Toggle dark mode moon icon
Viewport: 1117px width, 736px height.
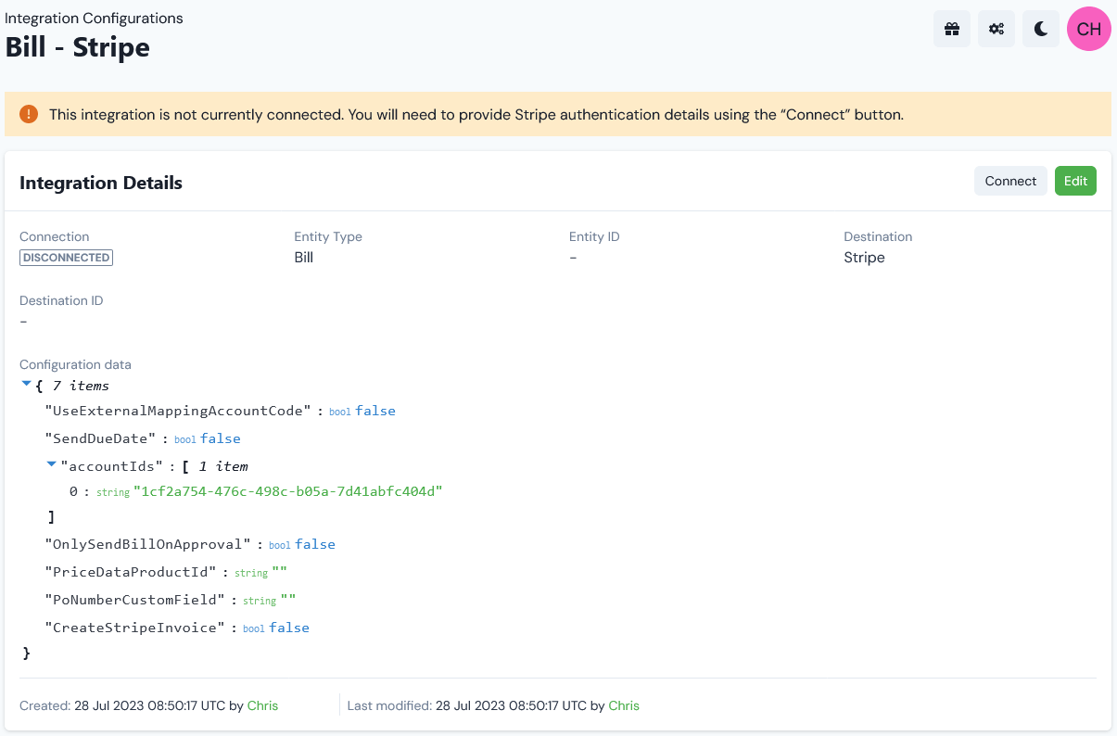1041,29
